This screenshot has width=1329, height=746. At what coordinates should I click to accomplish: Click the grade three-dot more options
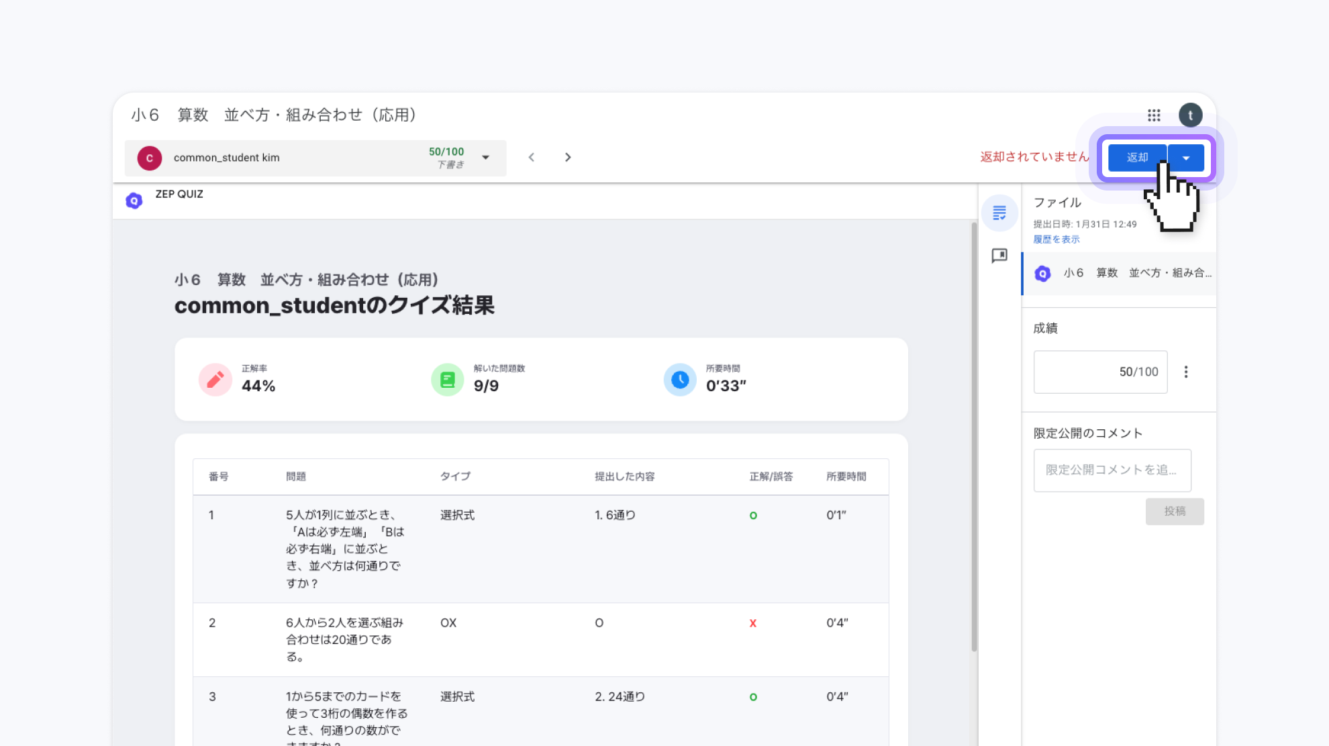click(1186, 372)
